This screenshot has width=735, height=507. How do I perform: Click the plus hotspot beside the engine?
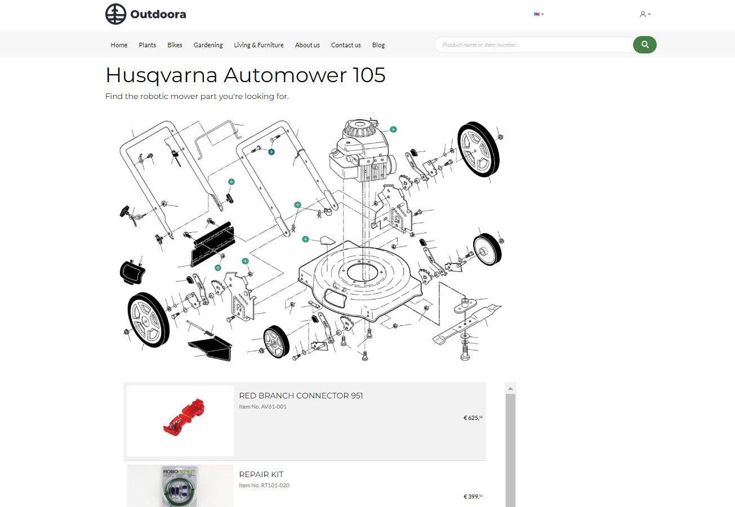[394, 129]
